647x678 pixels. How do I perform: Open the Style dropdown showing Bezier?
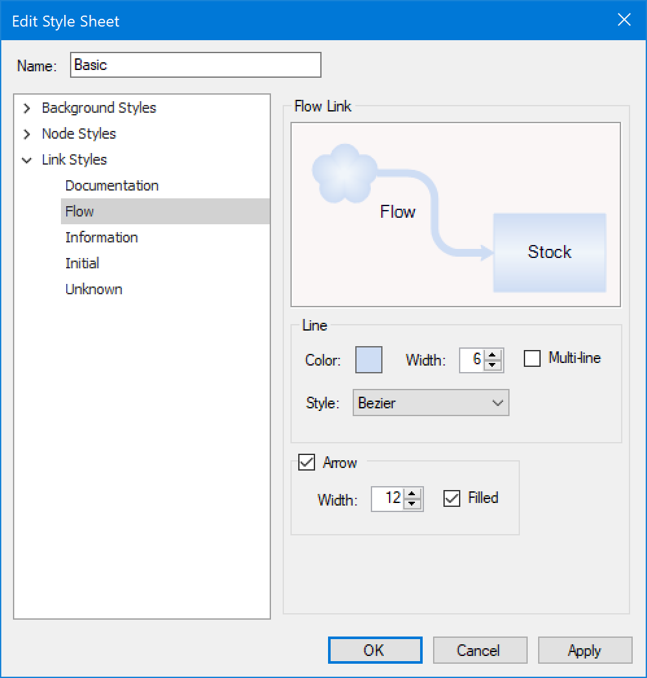point(430,403)
